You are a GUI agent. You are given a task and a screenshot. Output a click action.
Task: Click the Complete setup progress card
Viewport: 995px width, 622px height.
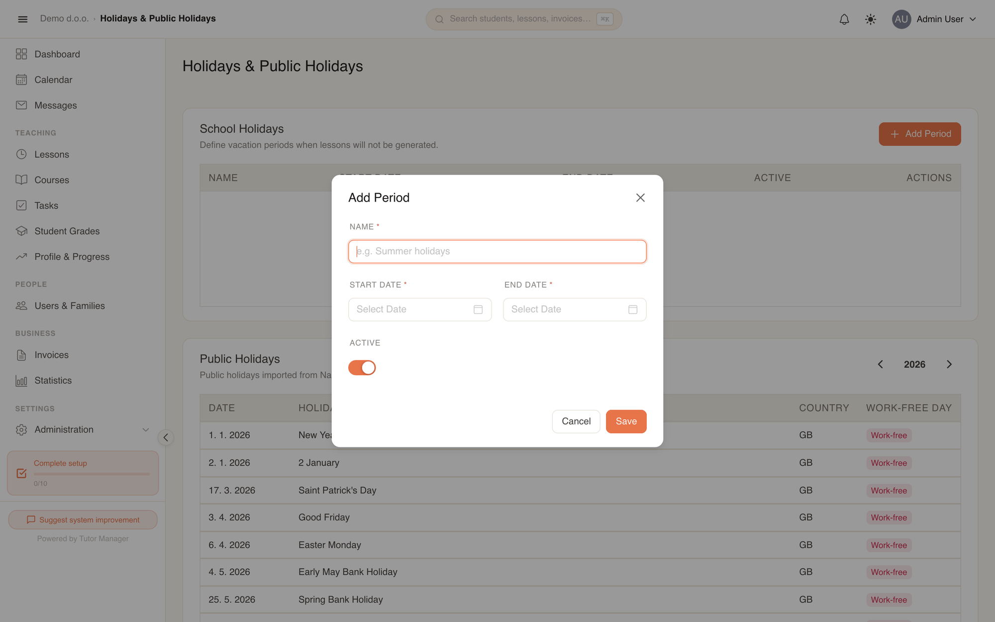click(x=83, y=473)
